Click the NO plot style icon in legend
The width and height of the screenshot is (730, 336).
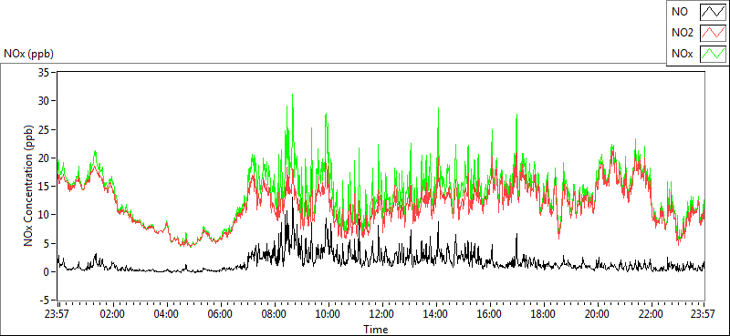point(713,13)
